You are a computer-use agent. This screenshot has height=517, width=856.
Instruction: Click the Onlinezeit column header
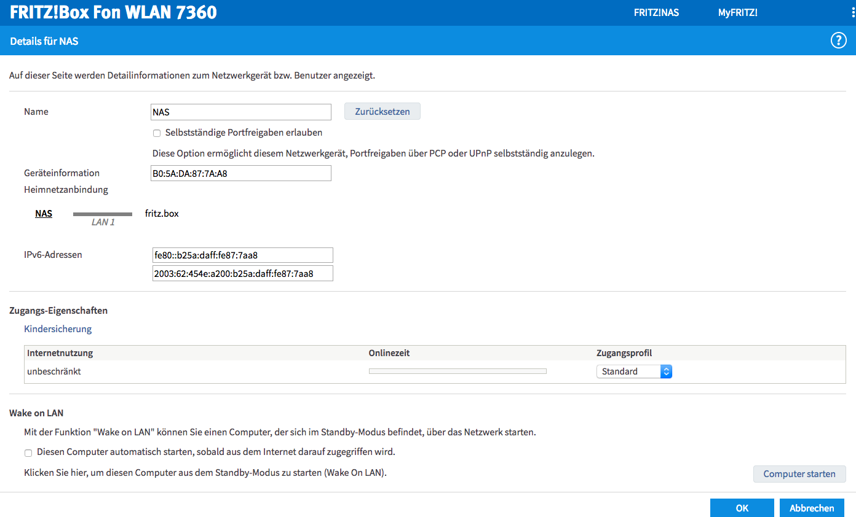click(x=389, y=353)
